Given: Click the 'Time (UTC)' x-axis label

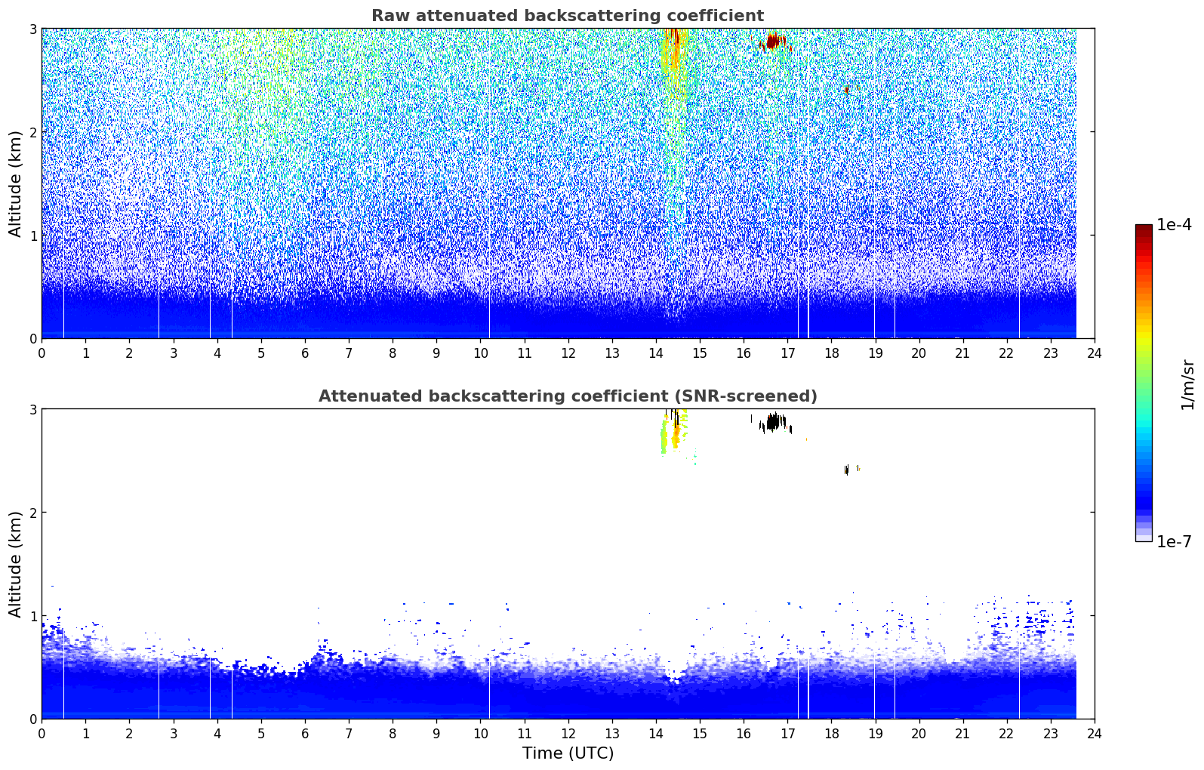Looking at the screenshot, I should (x=568, y=753).
